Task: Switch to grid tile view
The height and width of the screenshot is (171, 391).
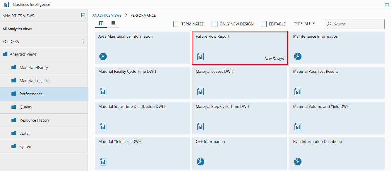Action: tap(101, 23)
